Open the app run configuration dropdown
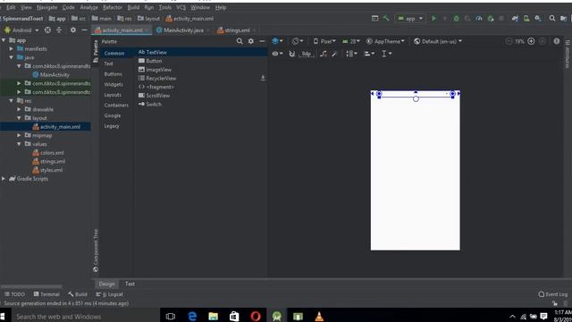 click(x=410, y=18)
